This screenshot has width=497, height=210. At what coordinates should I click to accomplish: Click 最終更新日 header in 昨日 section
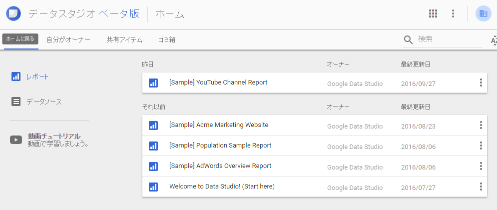(416, 64)
